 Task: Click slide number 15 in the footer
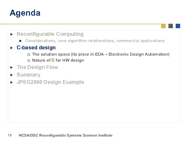[10, 135]
